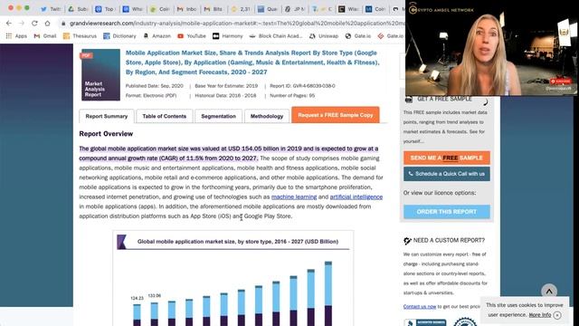579x326 pixels.
Task: Switch to the Google Drive 'Sub' tab
Action: [x=78, y=9]
